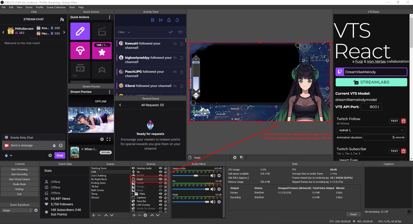Expand the PNGs source group
The width and height of the screenshot is (413, 224).
point(133,193)
